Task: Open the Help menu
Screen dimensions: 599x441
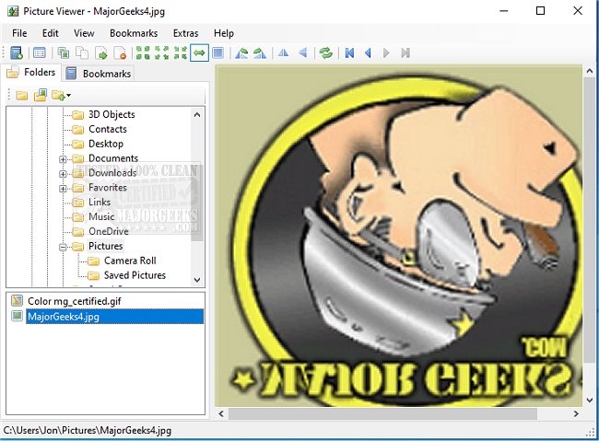Action: coord(224,33)
